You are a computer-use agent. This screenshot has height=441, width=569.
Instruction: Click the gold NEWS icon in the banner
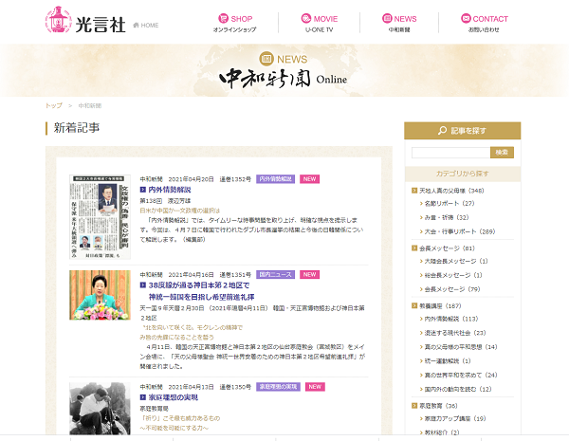(266, 59)
